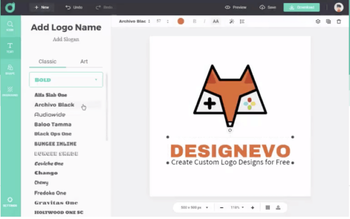
Task: Select the Black Ops One font
Action: pos(53,134)
